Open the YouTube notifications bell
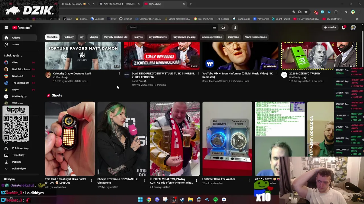This screenshot has height=204, width=364. (344, 27)
